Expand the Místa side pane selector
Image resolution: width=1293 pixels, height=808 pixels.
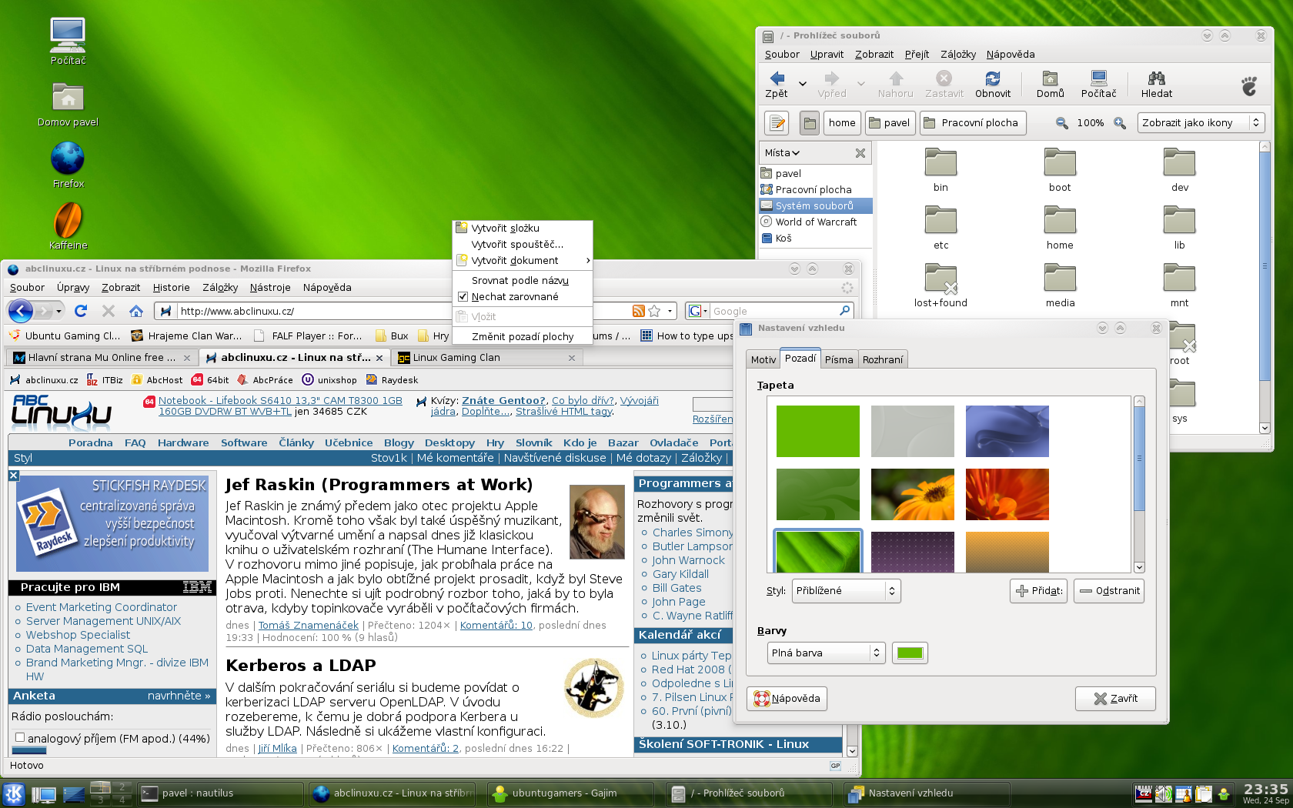pyautogui.click(x=782, y=153)
